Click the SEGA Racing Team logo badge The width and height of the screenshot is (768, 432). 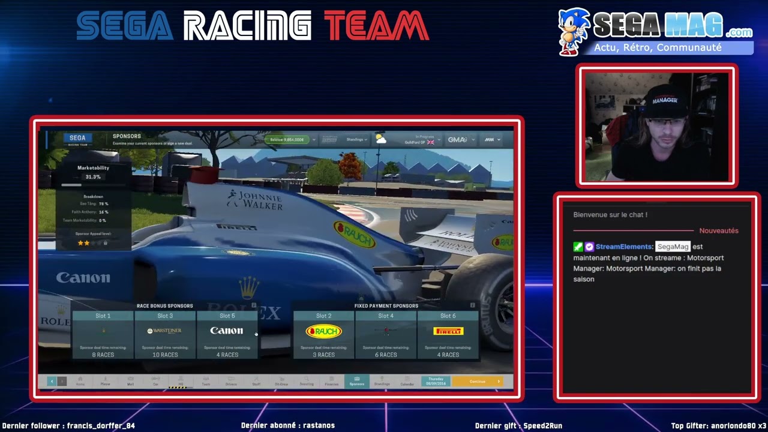pyautogui.click(x=77, y=140)
